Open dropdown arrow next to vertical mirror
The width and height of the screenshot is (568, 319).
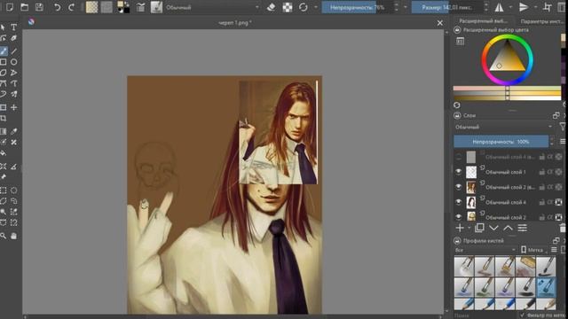click(535, 7)
